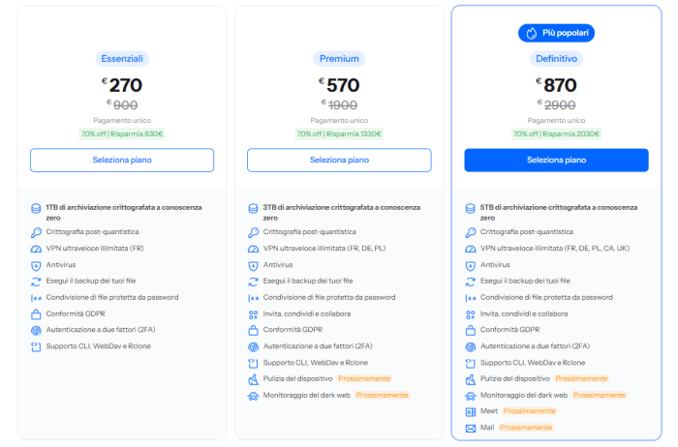678x447 pixels.
Task: Click Prossimamente tag next to Mail
Action: pyautogui.click(x=526, y=428)
